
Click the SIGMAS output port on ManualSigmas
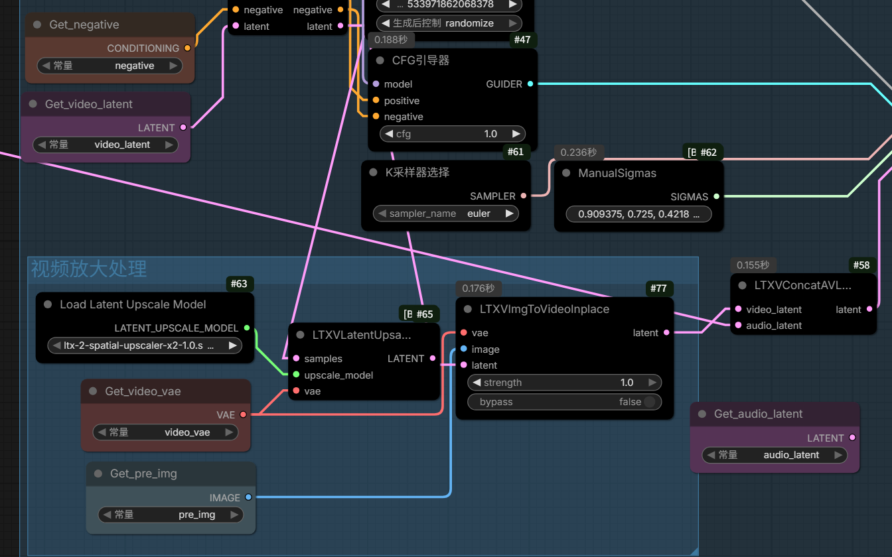pos(716,197)
